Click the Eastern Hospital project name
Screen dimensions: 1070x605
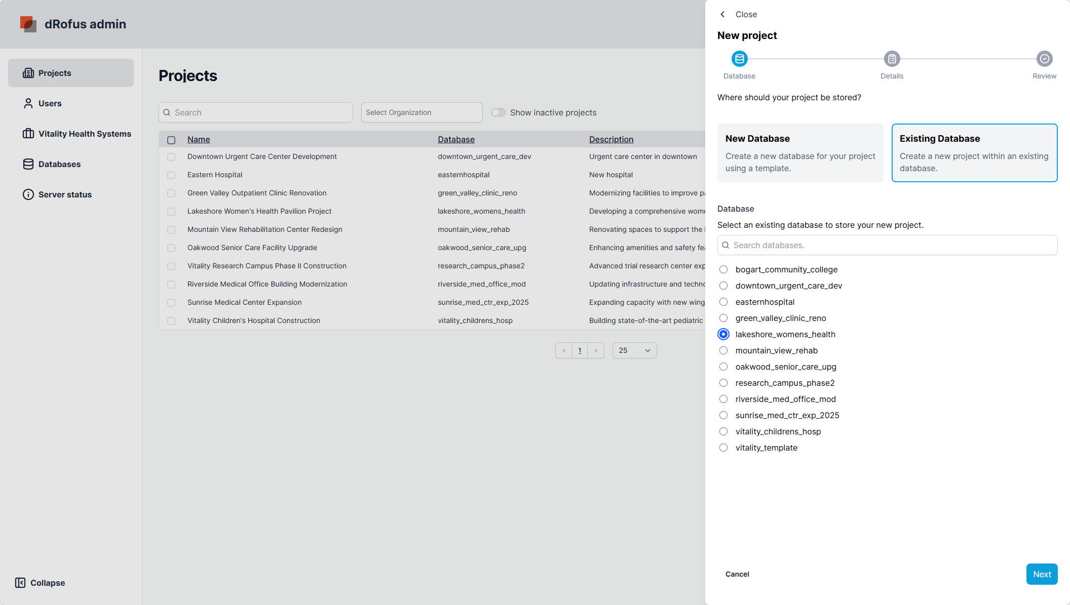(x=215, y=175)
